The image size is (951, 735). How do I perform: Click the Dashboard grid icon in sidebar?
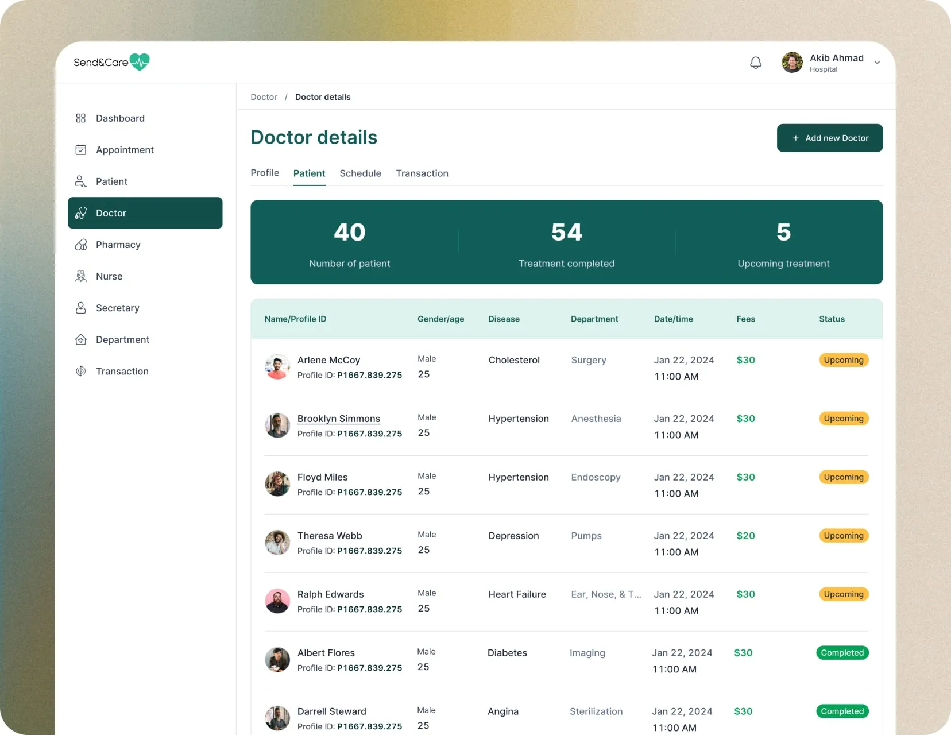point(81,118)
